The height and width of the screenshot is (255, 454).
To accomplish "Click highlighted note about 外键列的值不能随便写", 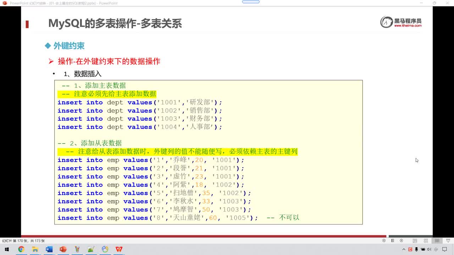I will 177,152.
